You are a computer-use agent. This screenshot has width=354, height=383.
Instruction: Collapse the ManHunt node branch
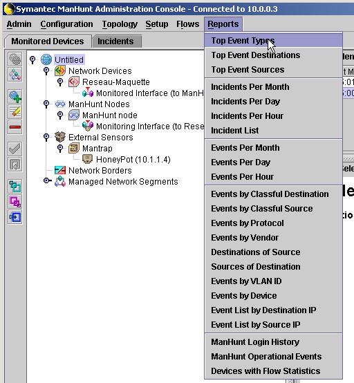point(60,115)
